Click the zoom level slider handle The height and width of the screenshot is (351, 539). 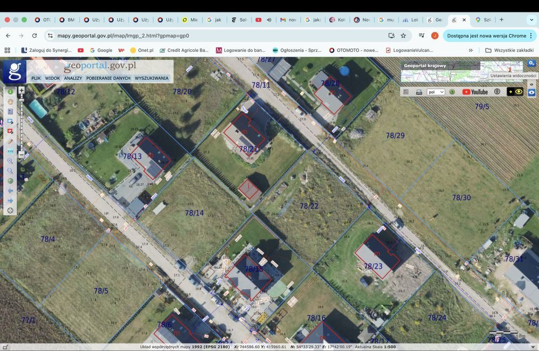click(22, 100)
